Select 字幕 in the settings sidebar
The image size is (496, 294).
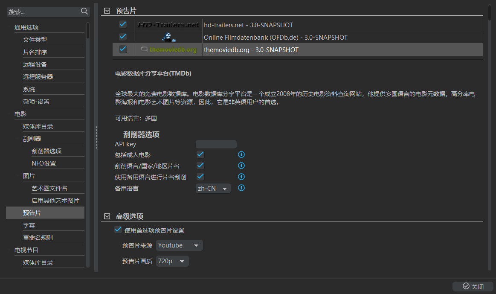coord(29,225)
